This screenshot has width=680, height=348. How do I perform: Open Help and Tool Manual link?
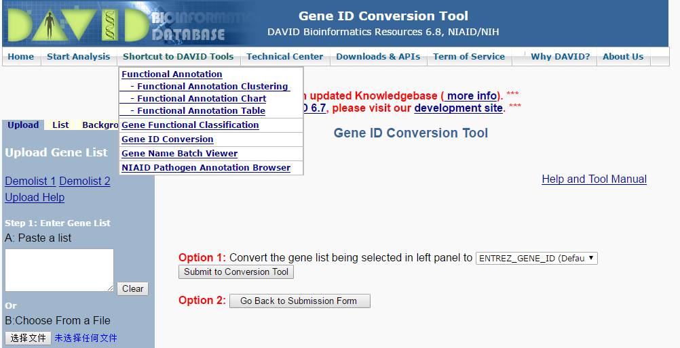click(x=594, y=179)
